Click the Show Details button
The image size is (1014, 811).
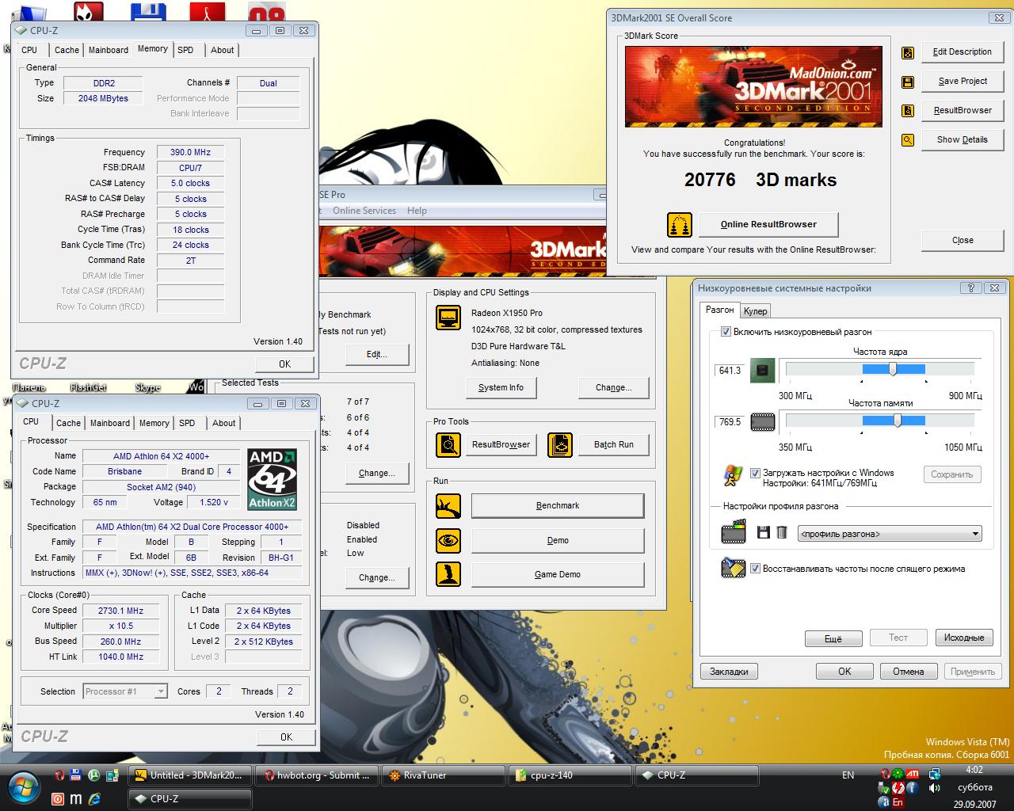(x=963, y=139)
